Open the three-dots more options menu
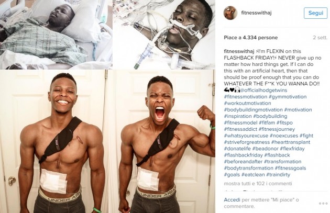Image resolution: width=330 pixels, height=213 pixels. coord(323,204)
